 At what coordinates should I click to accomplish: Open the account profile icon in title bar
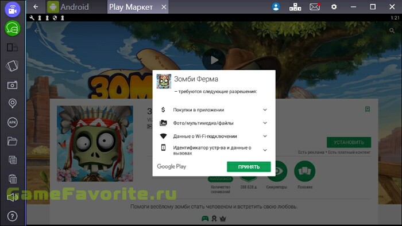(276, 7)
